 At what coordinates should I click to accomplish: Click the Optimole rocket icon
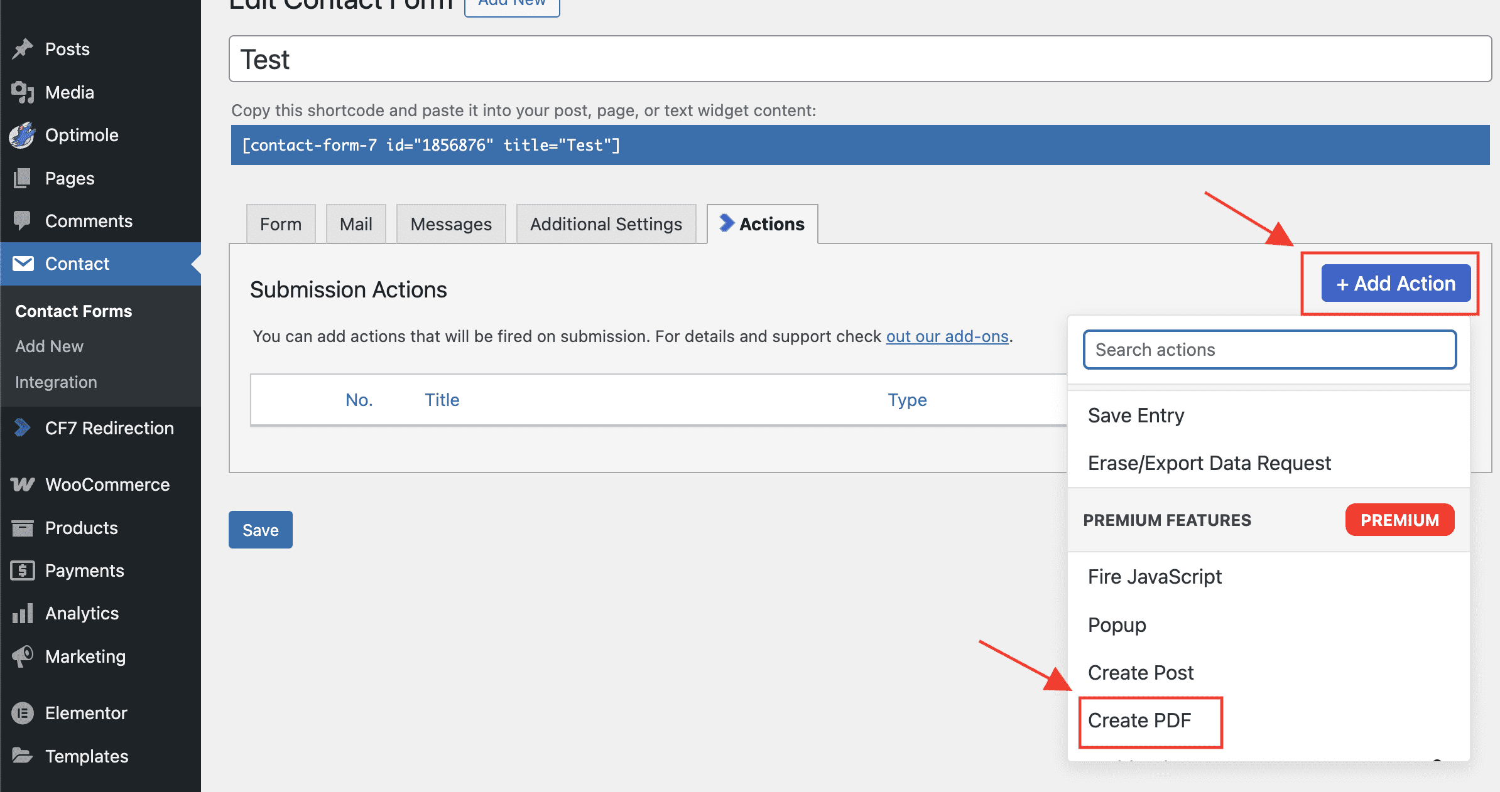click(x=23, y=135)
